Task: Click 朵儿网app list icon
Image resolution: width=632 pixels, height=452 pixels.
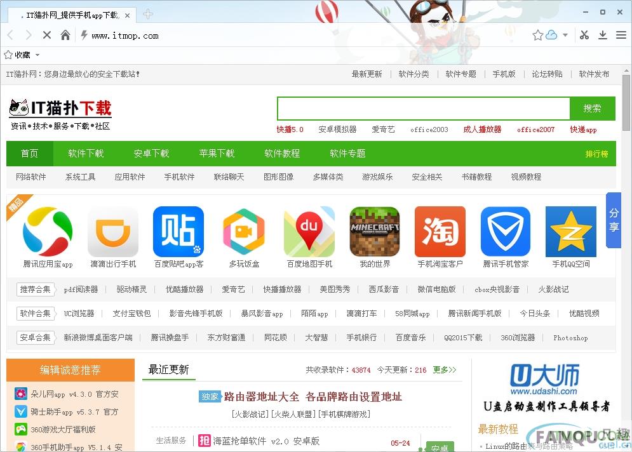Action: [20, 394]
